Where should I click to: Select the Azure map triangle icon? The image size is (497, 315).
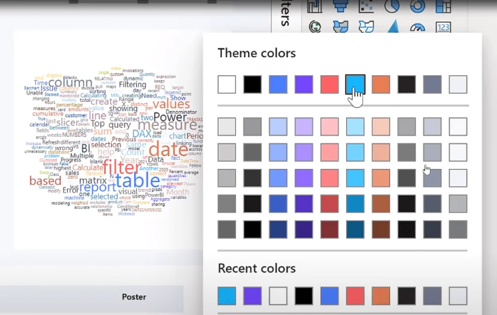[x=393, y=26]
